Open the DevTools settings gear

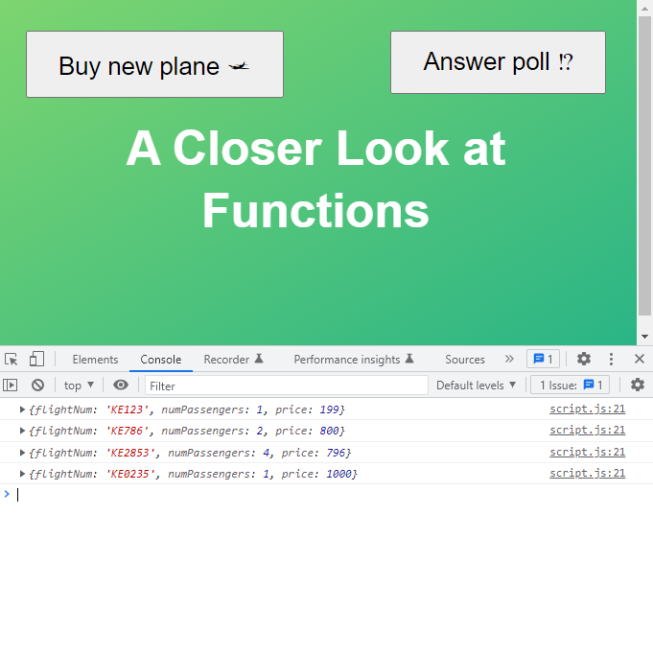[x=584, y=359]
